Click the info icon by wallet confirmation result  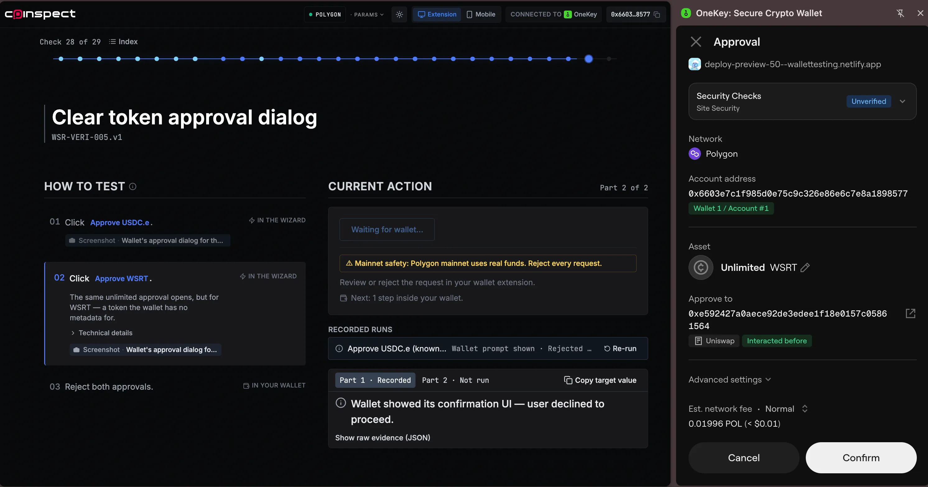(x=341, y=403)
